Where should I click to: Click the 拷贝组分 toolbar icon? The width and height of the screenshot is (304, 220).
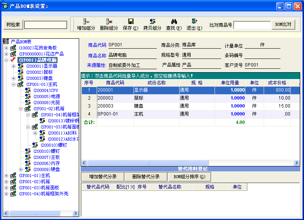pyautogui.click(x=153, y=21)
